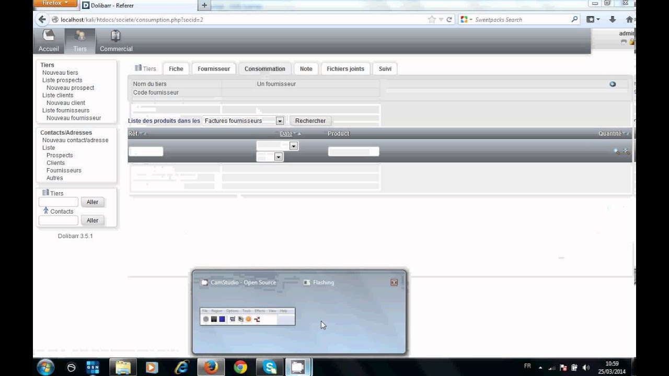
Task: Click the GSN taskbar icon
Action: (93, 367)
